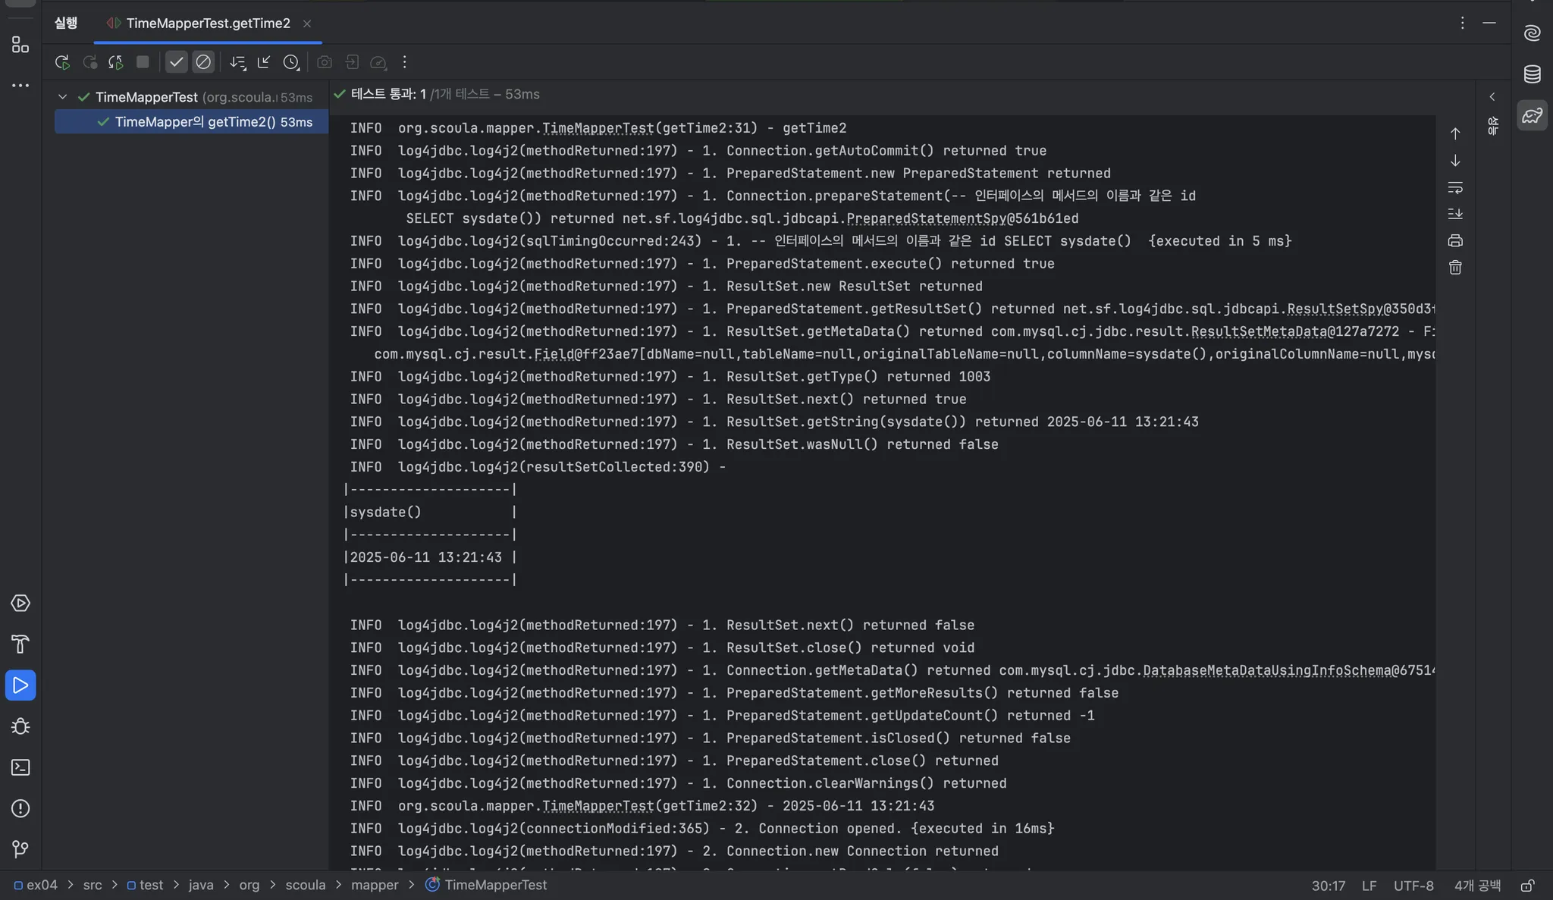Image resolution: width=1553 pixels, height=900 pixels.
Task: Click the scoula breadcrumb
Action: click(306, 885)
